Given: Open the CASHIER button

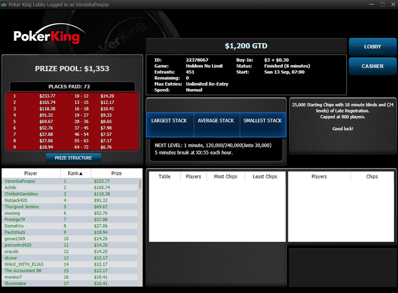Looking at the screenshot, I should (372, 66).
